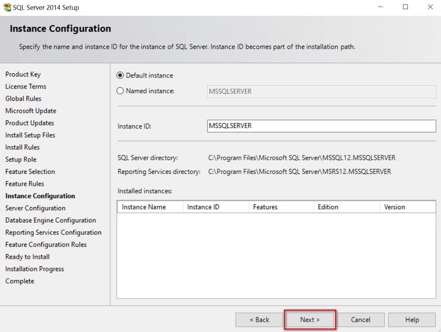Click the Instance ID text field

pos(321,126)
